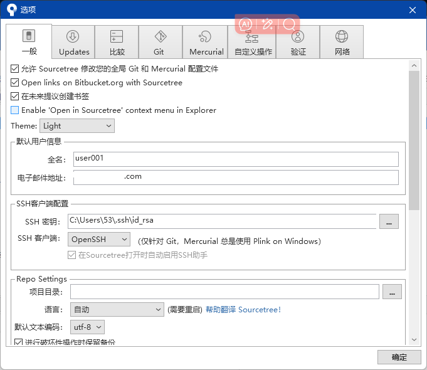Click the scrollbar down arrow
The width and height of the screenshot is (427, 370).
(414, 339)
